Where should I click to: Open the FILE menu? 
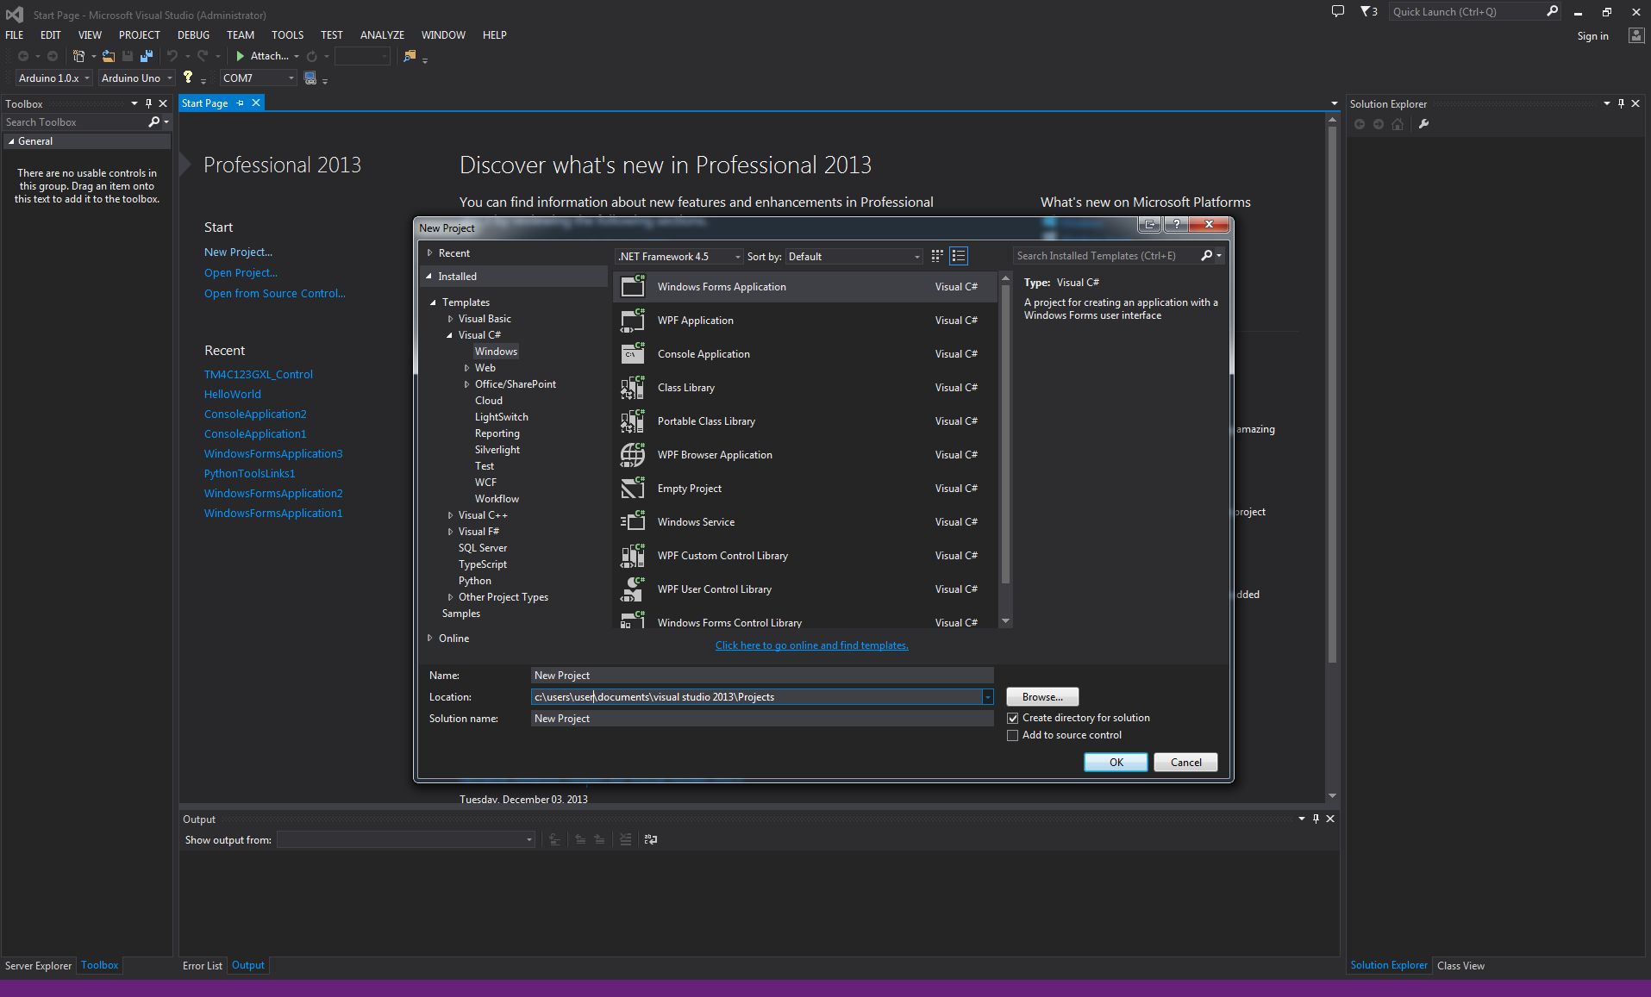coord(15,35)
